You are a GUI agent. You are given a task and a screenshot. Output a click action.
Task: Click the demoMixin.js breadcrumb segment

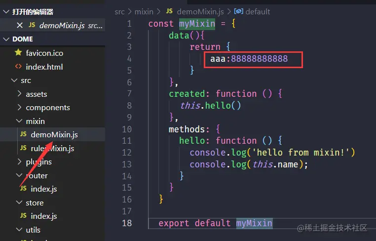click(200, 11)
